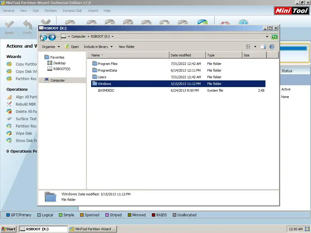Click the MiniTool logo
This screenshot has height=233, width=311.
[x=292, y=11]
